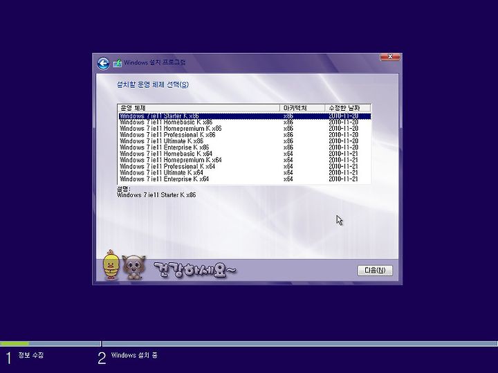Image resolution: width=498 pixels, height=373 pixels.
Task: Click x64 architecture cell of Ultimate K x64
Action: click(x=288, y=173)
